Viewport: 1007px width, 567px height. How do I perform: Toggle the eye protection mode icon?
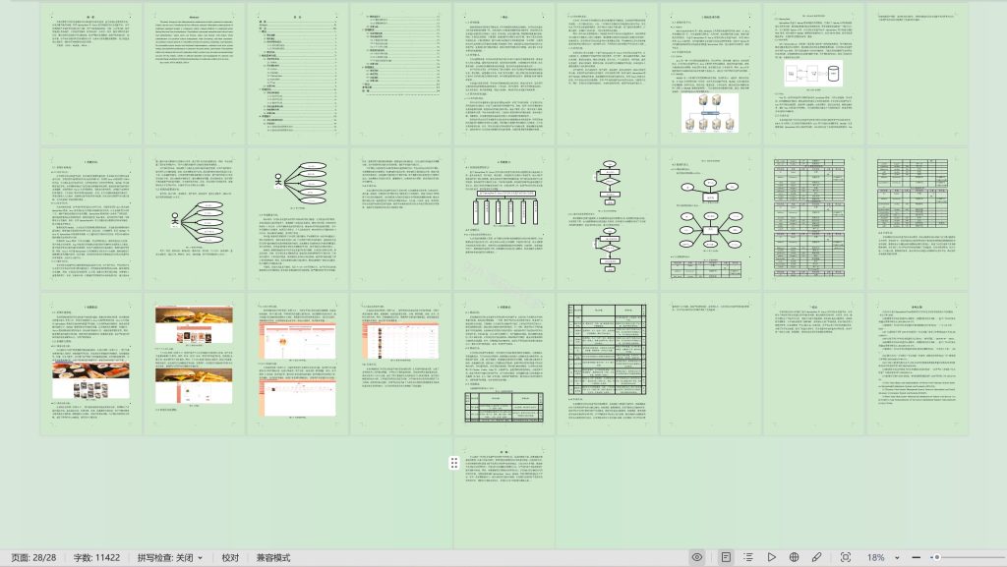697,557
